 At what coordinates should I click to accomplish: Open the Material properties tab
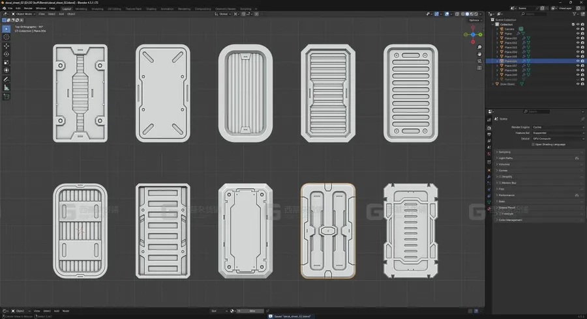pyautogui.click(x=489, y=208)
